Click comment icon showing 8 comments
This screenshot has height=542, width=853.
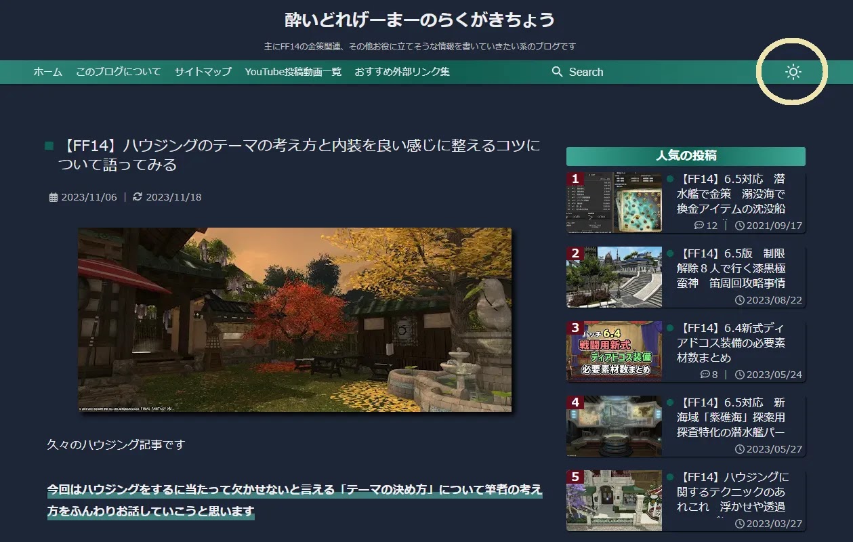(705, 375)
